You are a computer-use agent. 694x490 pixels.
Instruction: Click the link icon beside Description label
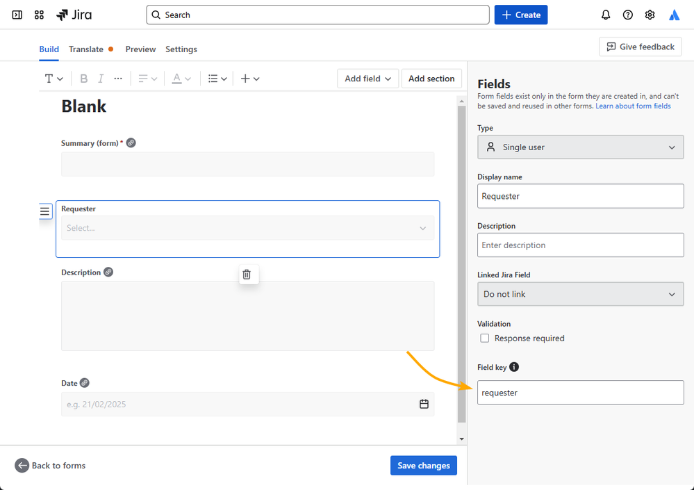(108, 272)
